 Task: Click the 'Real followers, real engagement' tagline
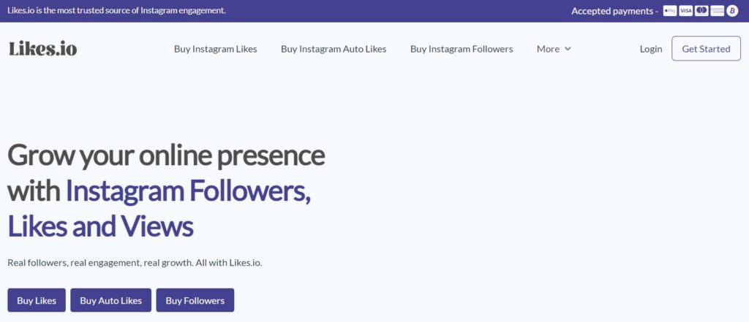[x=135, y=263]
